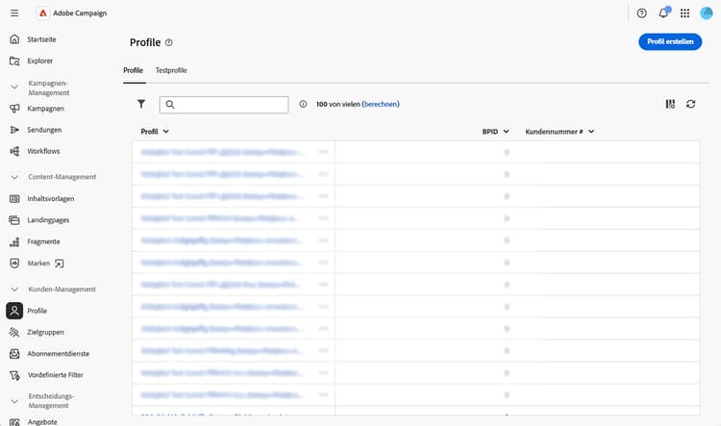The height and width of the screenshot is (426, 721).
Task: Open the hamburger navigation menu
Action: pyautogui.click(x=14, y=13)
